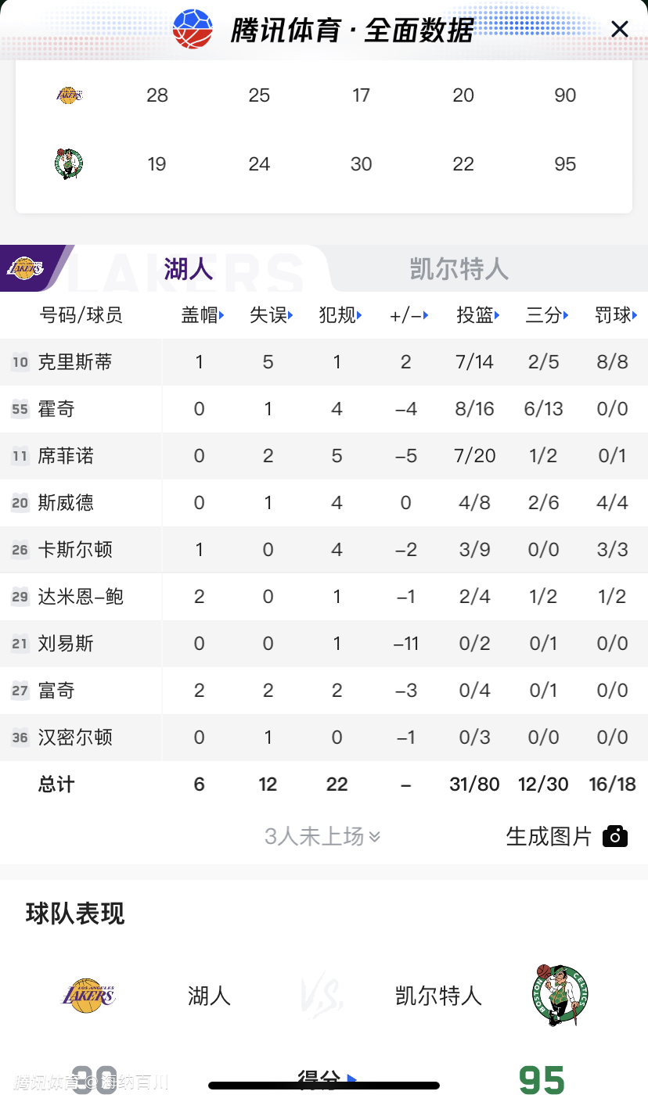Select the 湖人 tab
The width and height of the screenshot is (648, 1102).
tap(189, 269)
